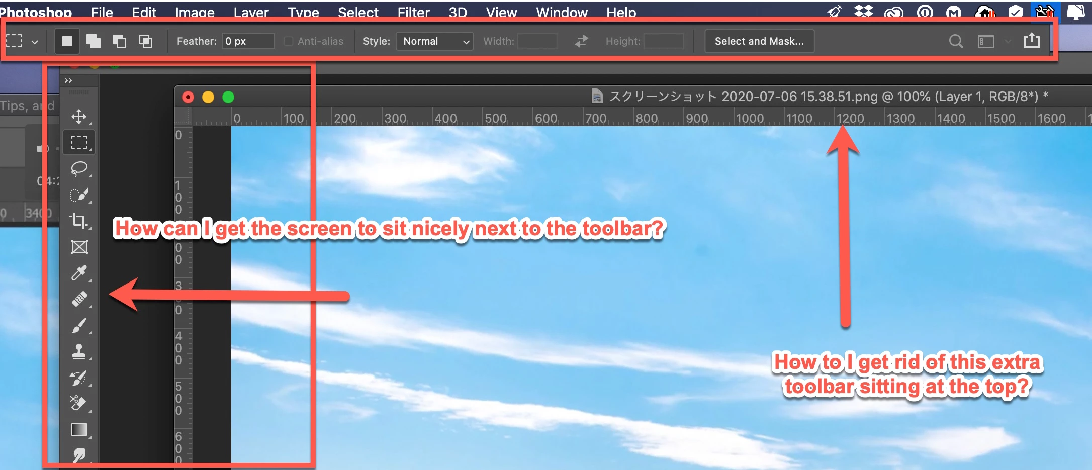Click the ruler origin corner box
Viewport: 1092px width, 470px height.
pyautogui.click(x=183, y=117)
